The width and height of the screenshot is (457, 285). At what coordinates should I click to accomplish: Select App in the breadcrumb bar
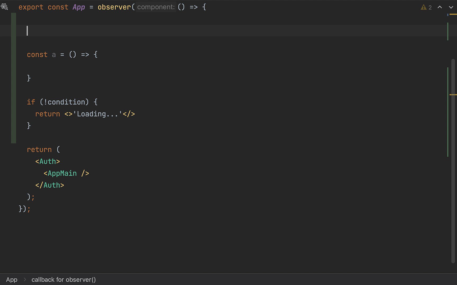12,279
